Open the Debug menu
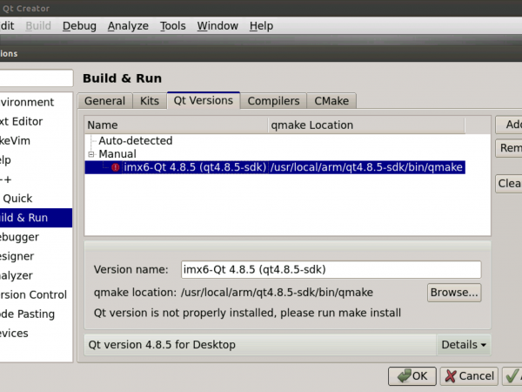Viewport: 522px width, 392px height. (x=79, y=26)
